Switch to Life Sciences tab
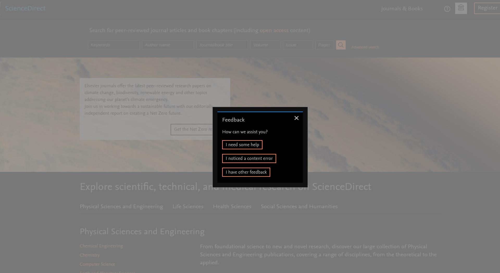This screenshot has width=500, height=273. [x=188, y=207]
